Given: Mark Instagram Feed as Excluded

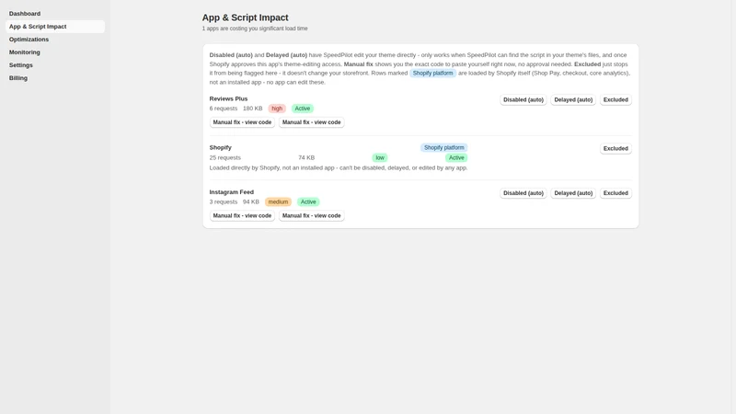Looking at the screenshot, I should (x=615, y=193).
